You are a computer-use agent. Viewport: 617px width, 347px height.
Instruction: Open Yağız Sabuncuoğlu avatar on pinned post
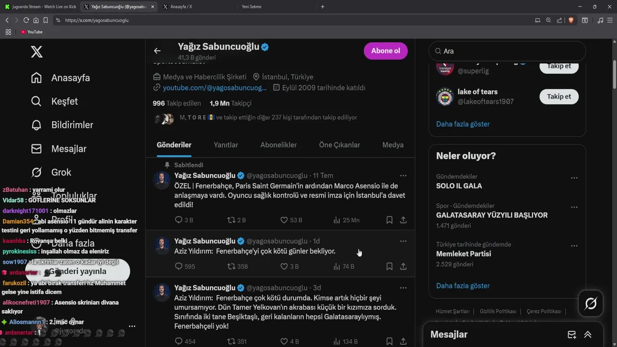pos(161,180)
